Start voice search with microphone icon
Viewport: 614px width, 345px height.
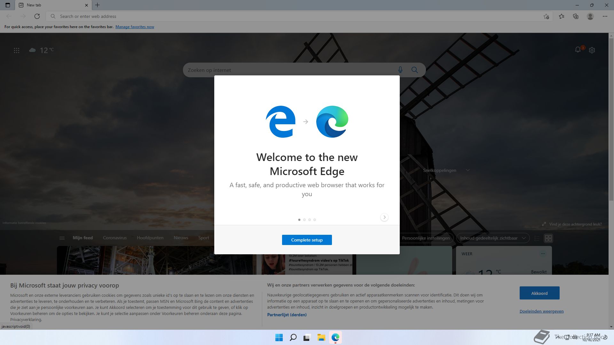400,70
